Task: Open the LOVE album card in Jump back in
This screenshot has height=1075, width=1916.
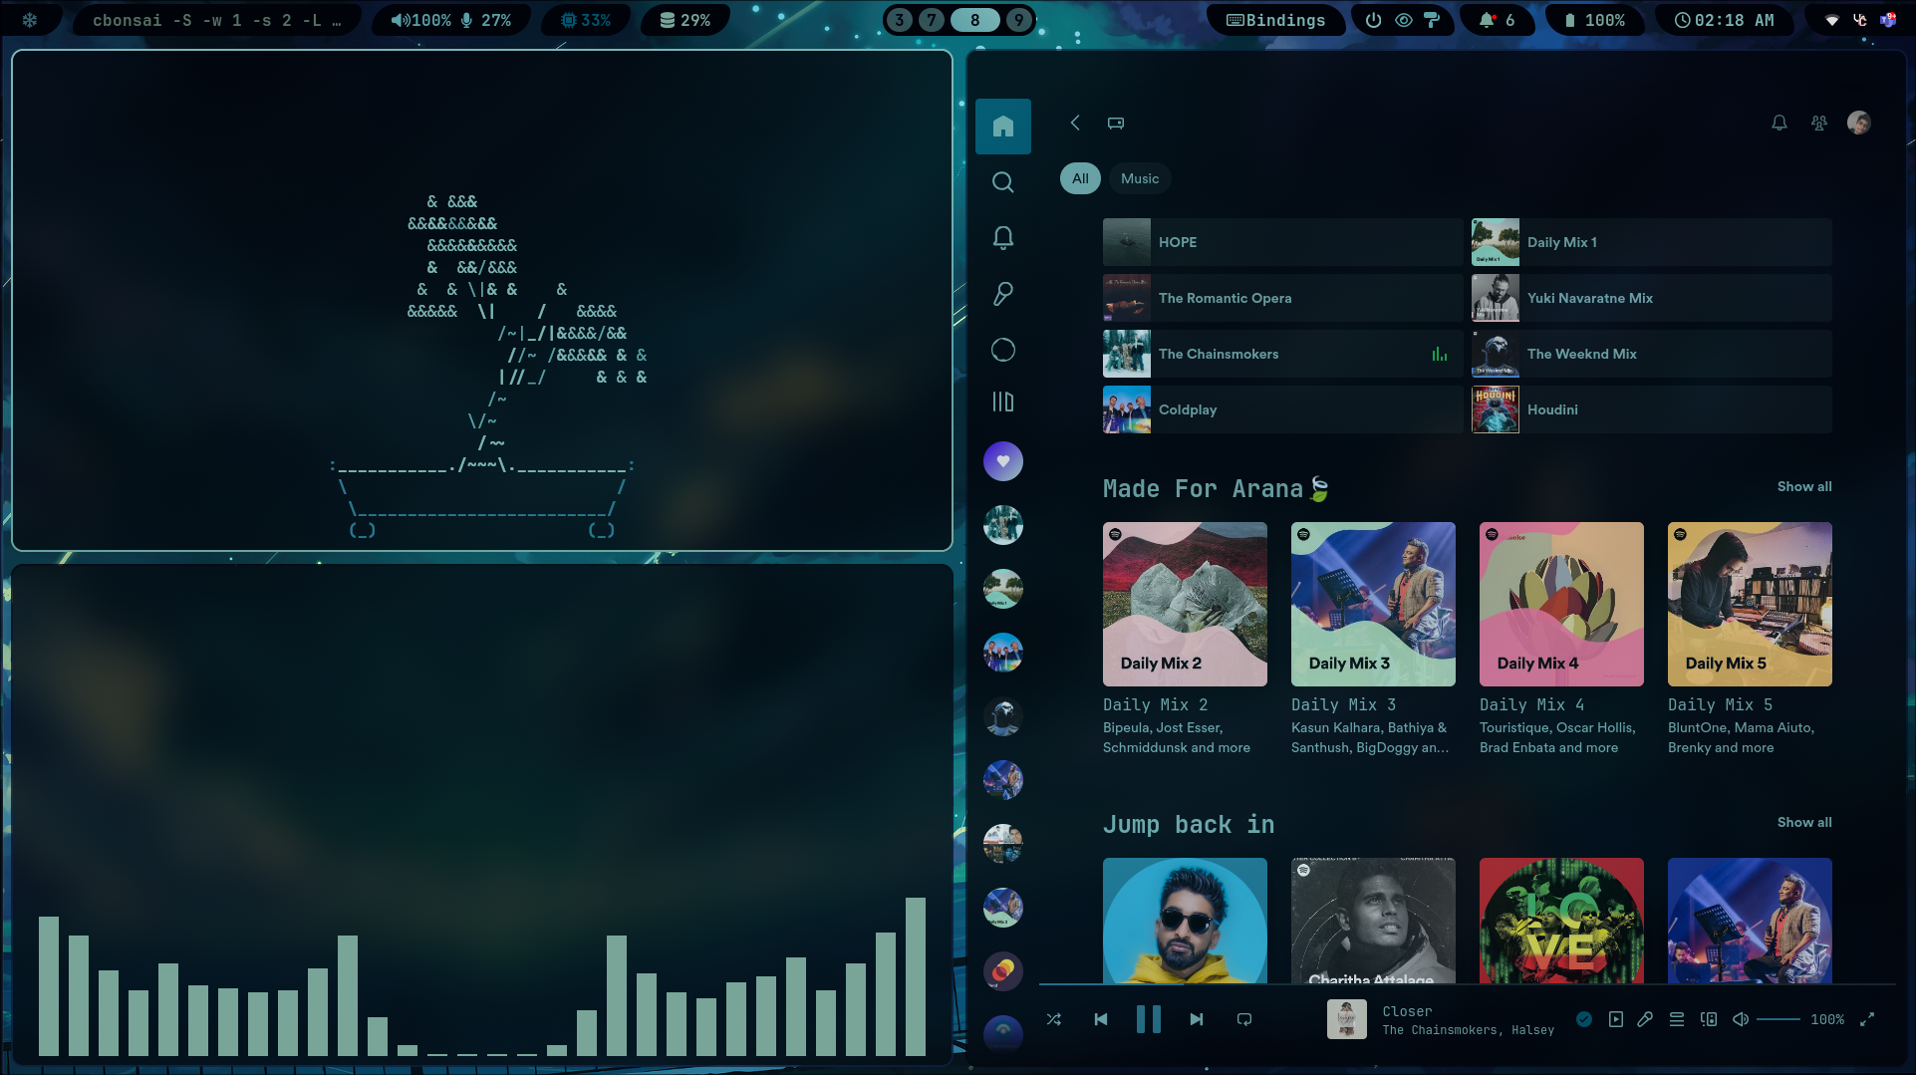Action: [1561, 921]
